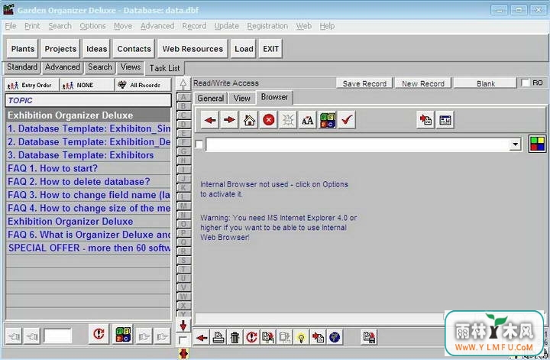Open the Options menu
This screenshot has height=360, width=550.
click(x=92, y=26)
